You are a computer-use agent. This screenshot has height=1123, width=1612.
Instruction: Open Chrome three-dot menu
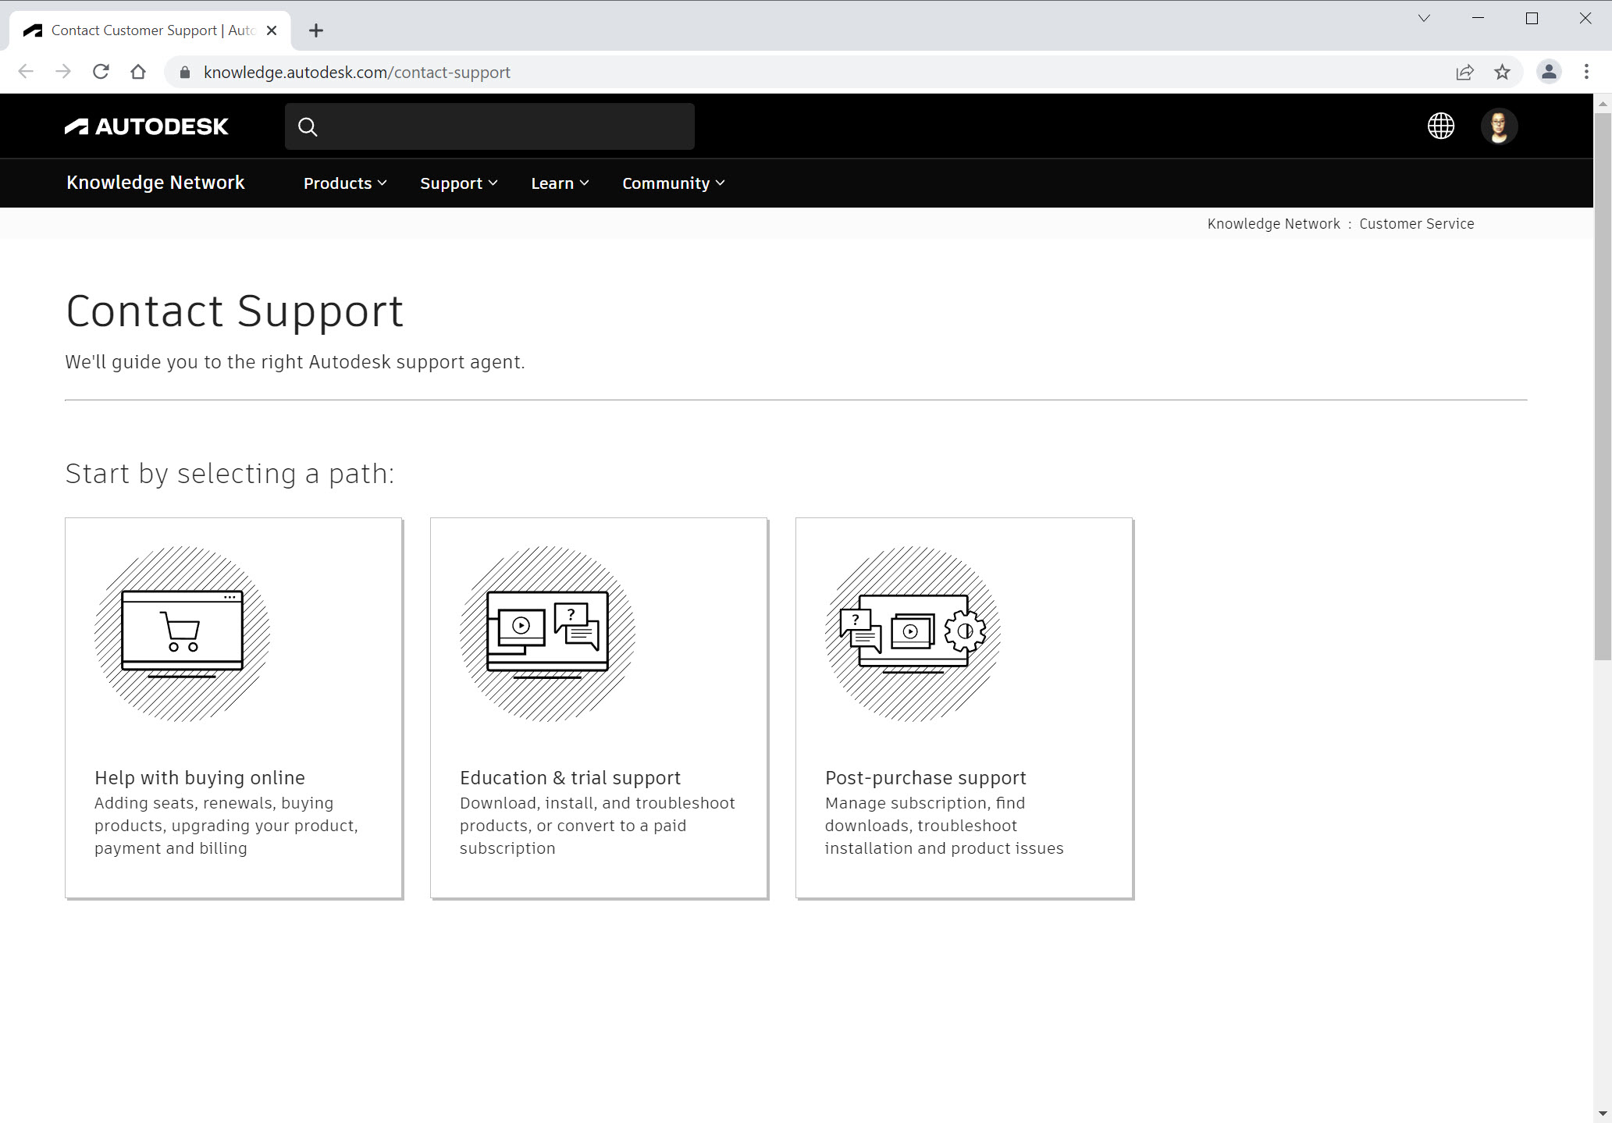coord(1586,72)
